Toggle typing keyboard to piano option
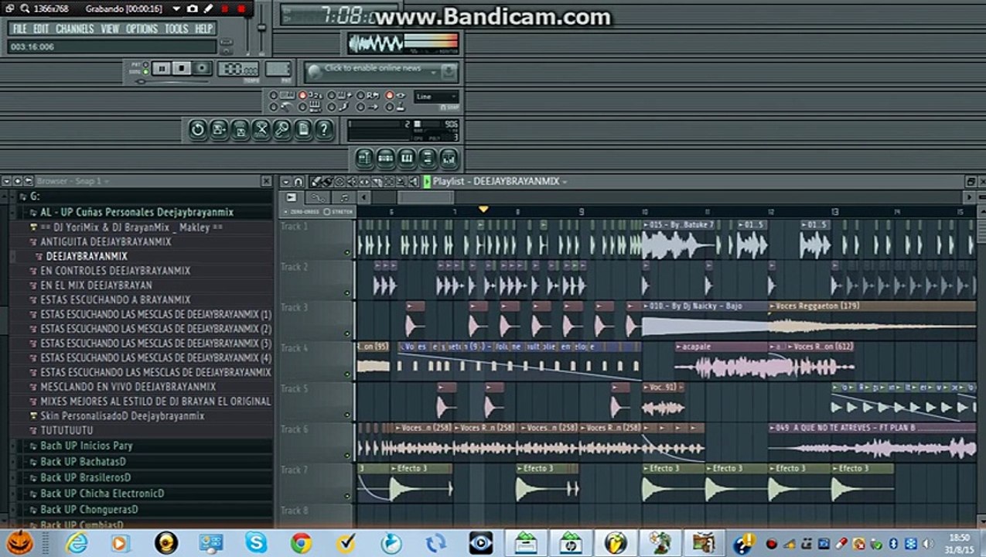 (272, 96)
